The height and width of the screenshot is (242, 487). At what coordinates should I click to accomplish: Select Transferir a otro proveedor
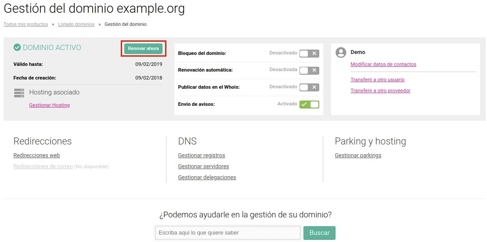[x=380, y=91]
